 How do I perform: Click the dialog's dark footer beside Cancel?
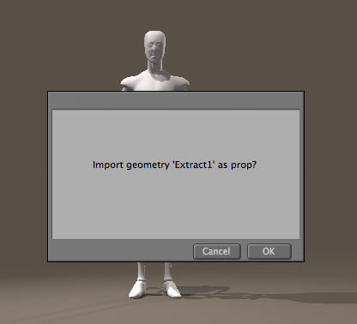[x=120, y=251]
